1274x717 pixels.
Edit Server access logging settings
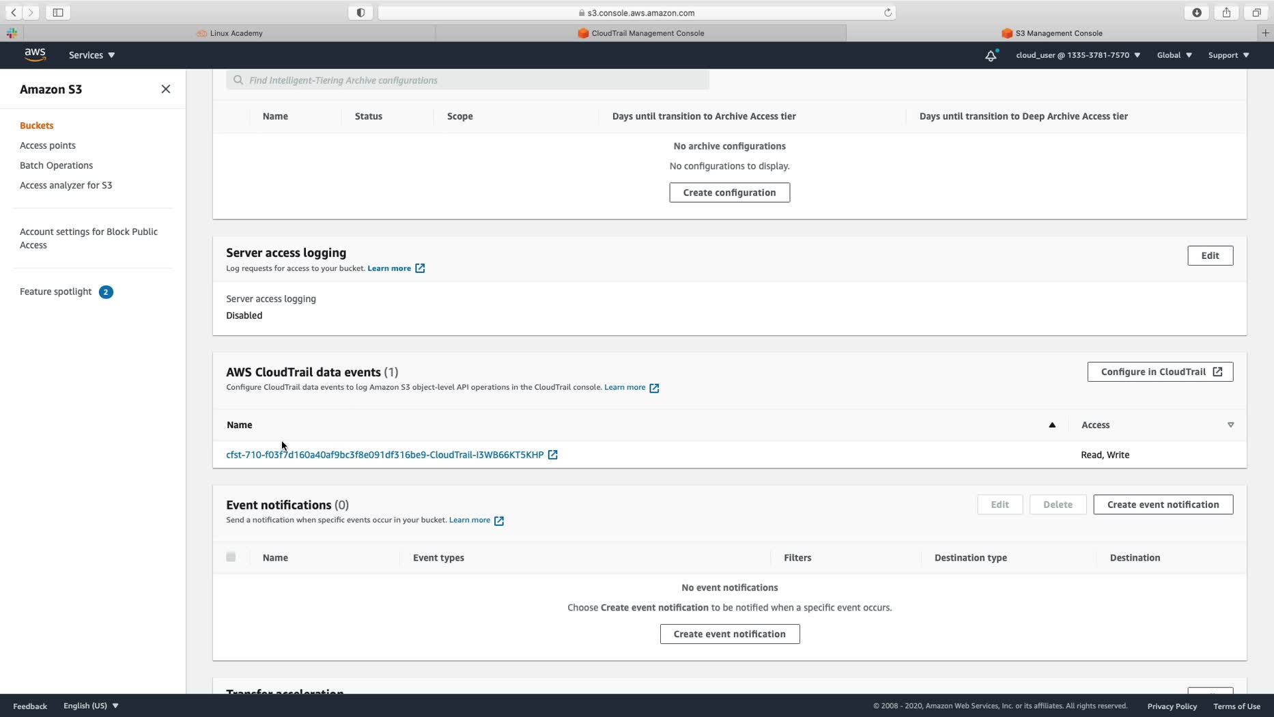(x=1210, y=255)
